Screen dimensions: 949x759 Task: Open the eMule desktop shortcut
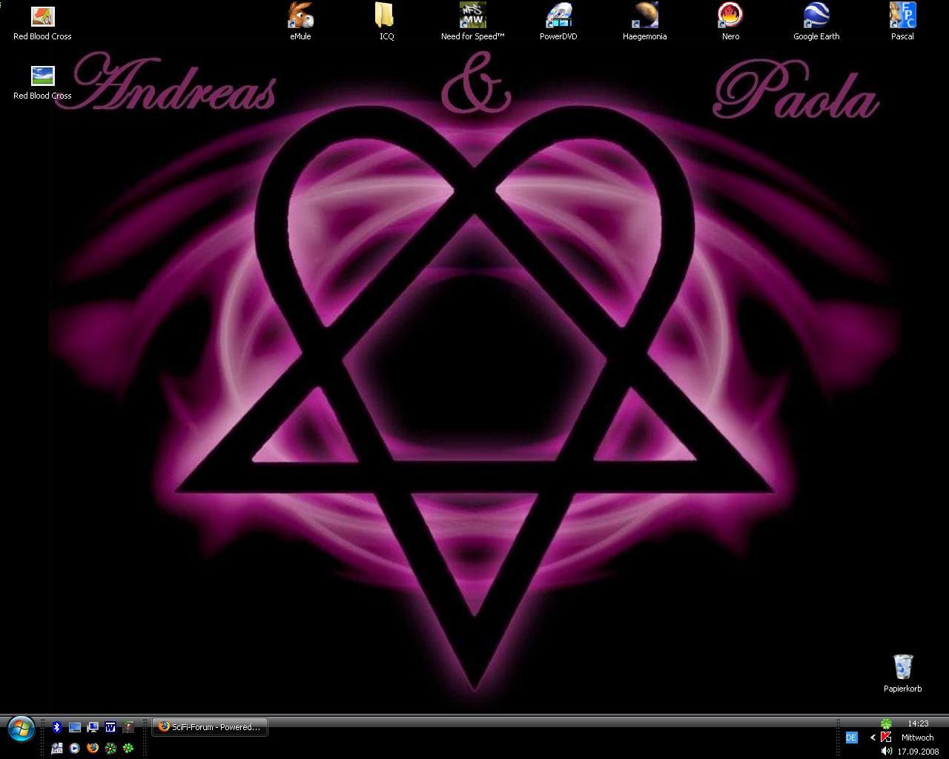[300, 16]
